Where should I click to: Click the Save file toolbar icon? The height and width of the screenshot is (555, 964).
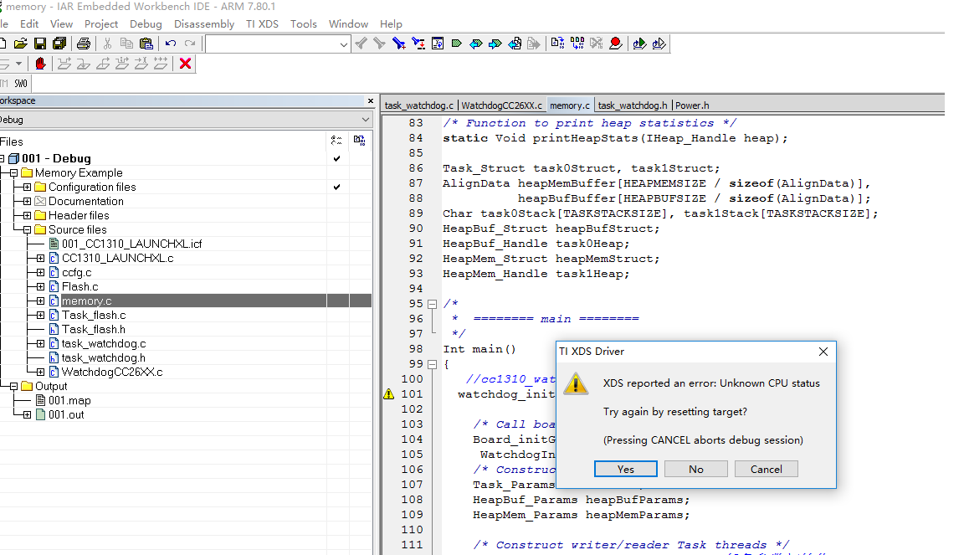pyautogui.click(x=39, y=44)
